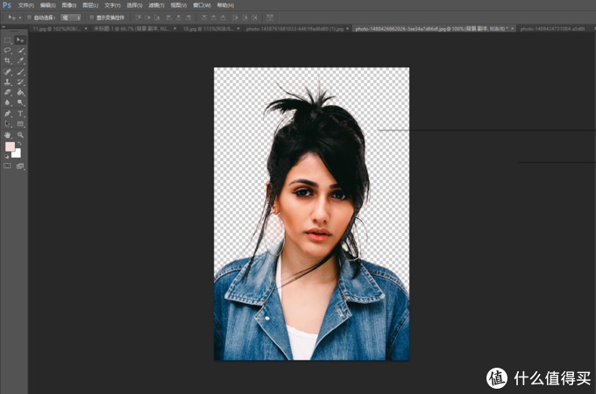Viewport: 596px width, 394px height.
Task: Select the Eyedropper tool
Action: tap(20, 60)
